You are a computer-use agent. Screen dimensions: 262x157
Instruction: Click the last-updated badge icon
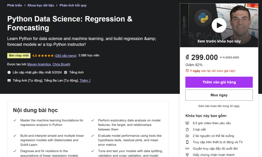point(9,72)
